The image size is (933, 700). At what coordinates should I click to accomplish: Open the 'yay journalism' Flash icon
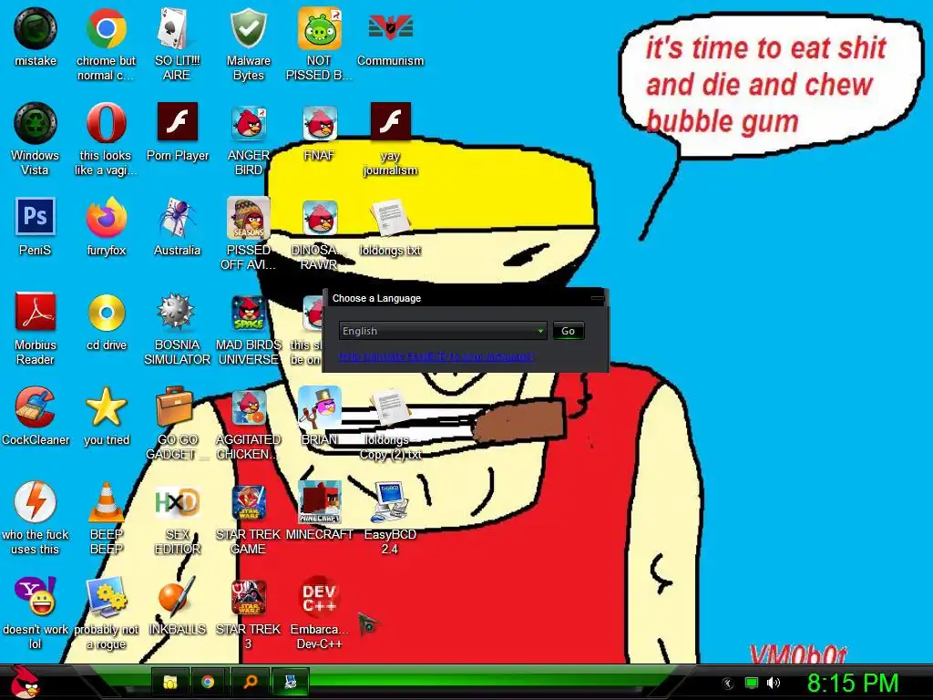click(x=390, y=122)
